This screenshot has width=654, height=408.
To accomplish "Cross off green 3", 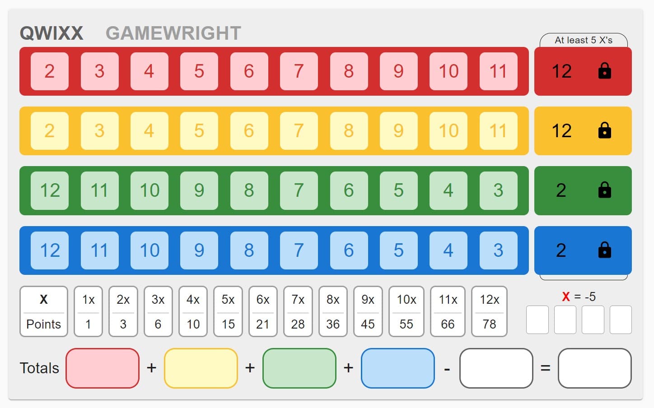I will (x=498, y=190).
